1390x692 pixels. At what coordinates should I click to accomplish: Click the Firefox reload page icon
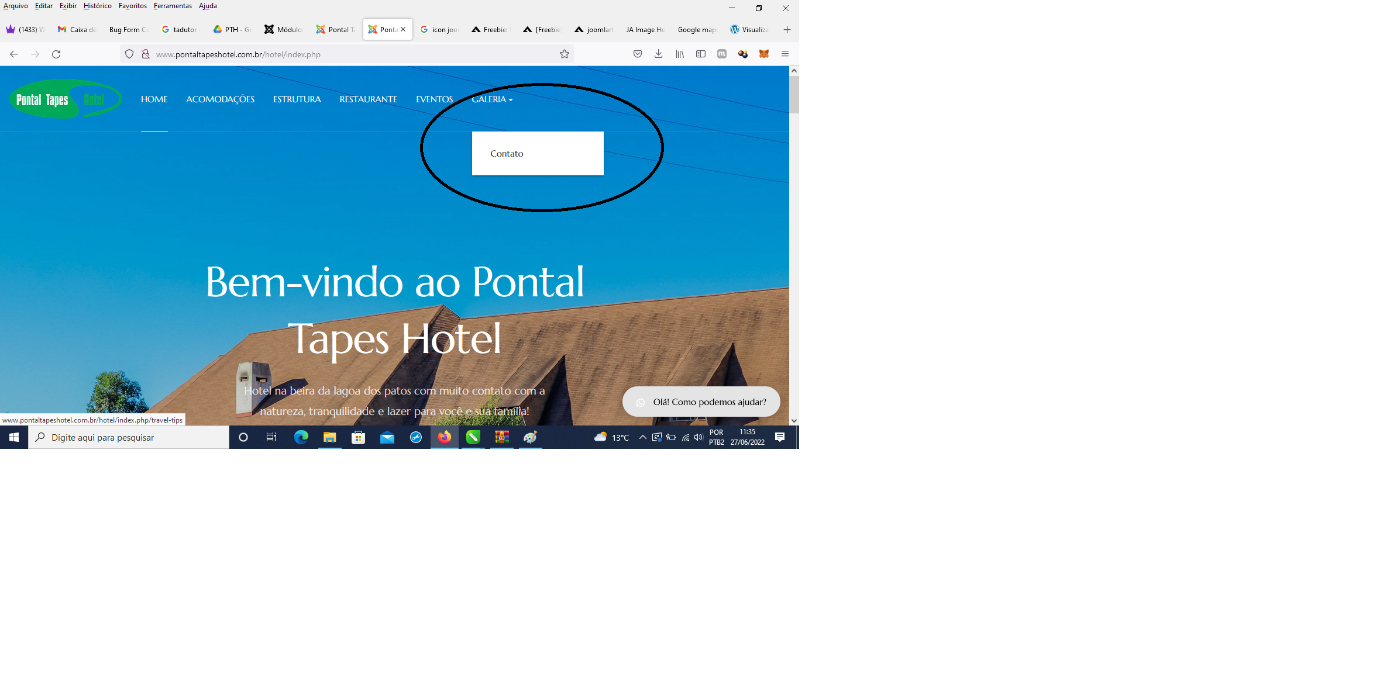[56, 54]
